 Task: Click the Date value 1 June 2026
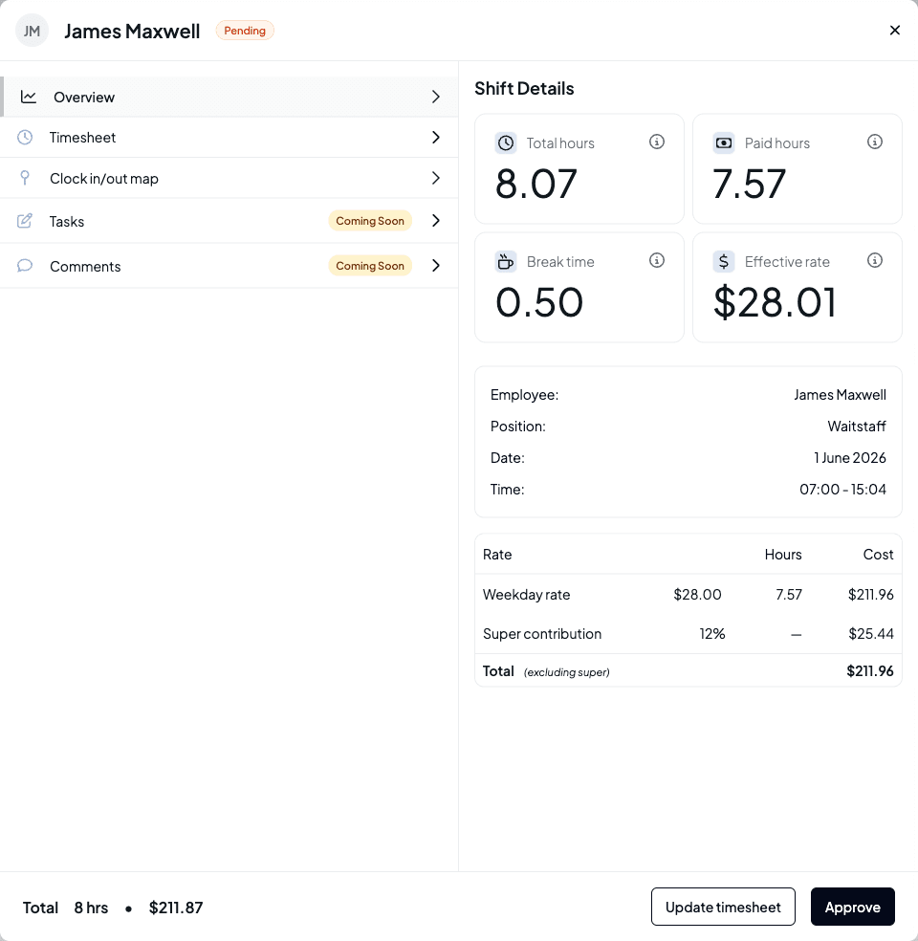pos(850,458)
